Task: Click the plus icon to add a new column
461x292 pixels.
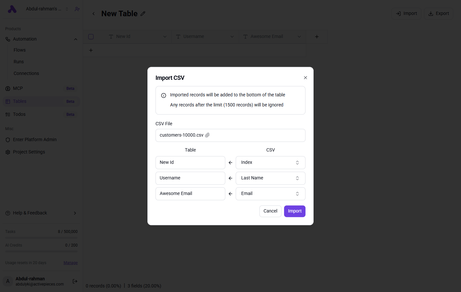Action: click(x=317, y=37)
